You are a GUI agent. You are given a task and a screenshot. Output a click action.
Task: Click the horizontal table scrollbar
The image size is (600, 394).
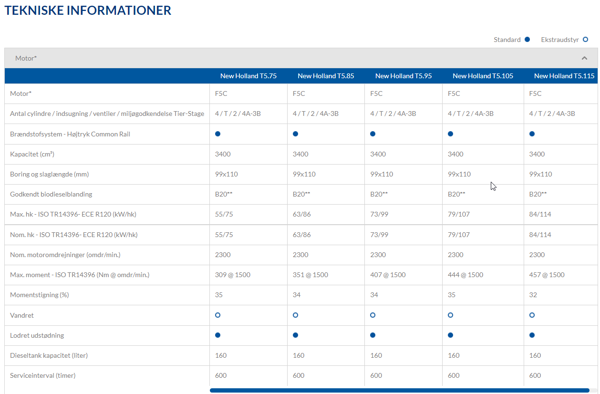coord(400,390)
